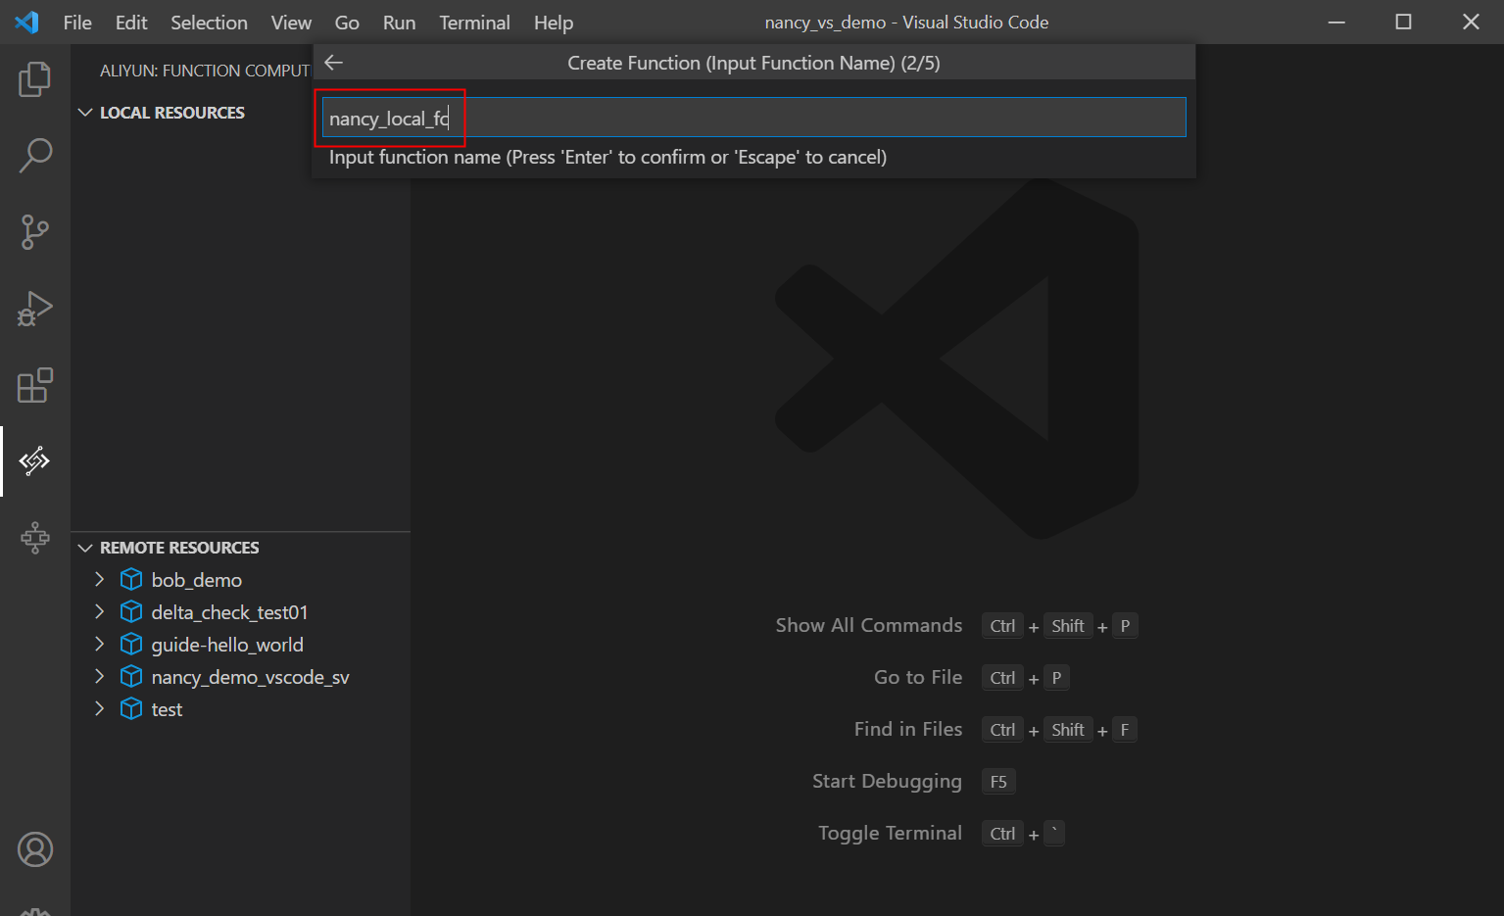This screenshot has height=916, width=1504.
Task: Minimize the VS Code window
Action: pyautogui.click(x=1336, y=22)
